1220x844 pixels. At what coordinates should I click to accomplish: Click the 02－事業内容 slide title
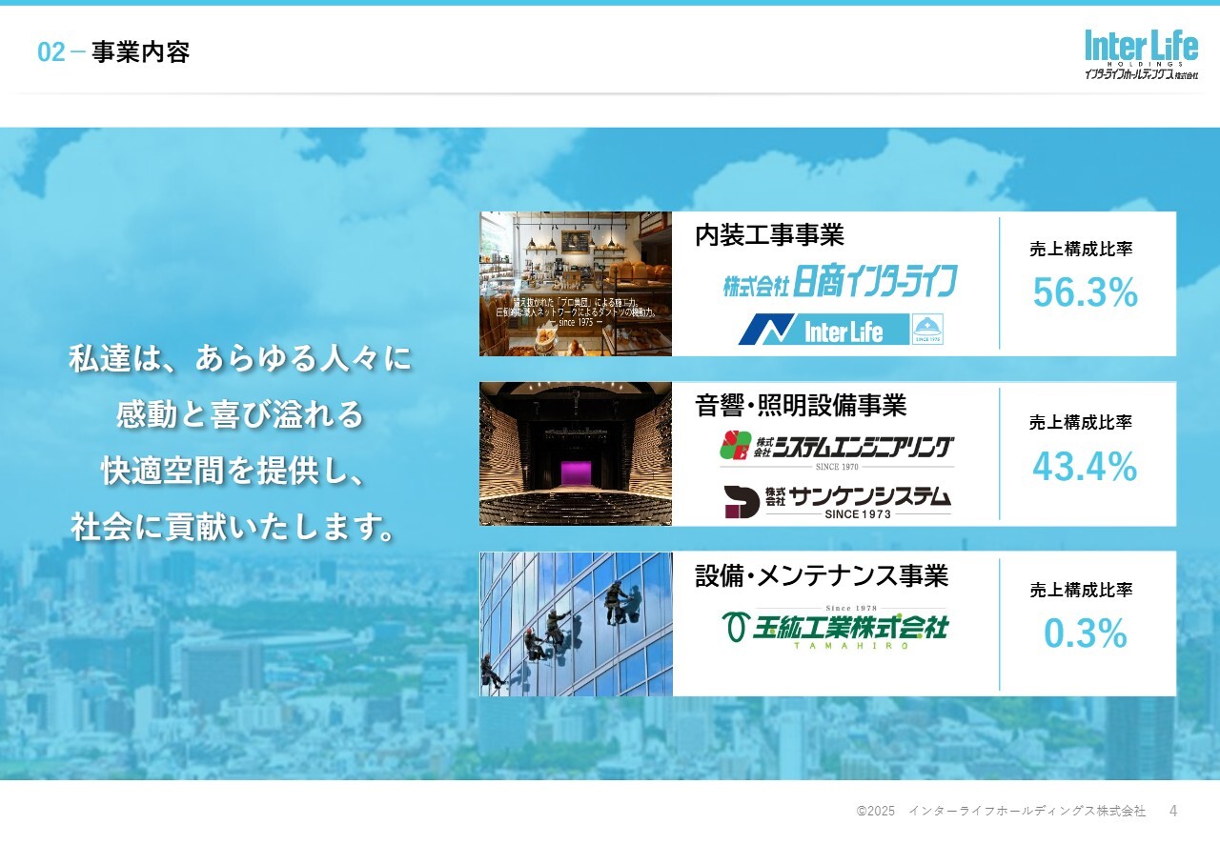113,52
